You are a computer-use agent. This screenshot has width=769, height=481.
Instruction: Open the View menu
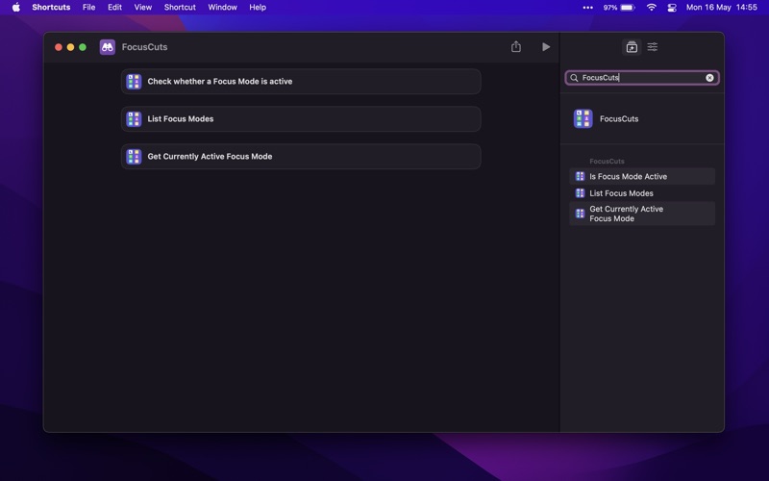[x=142, y=8]
